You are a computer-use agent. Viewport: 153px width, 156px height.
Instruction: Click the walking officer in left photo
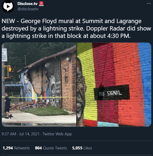pos(8,106)
